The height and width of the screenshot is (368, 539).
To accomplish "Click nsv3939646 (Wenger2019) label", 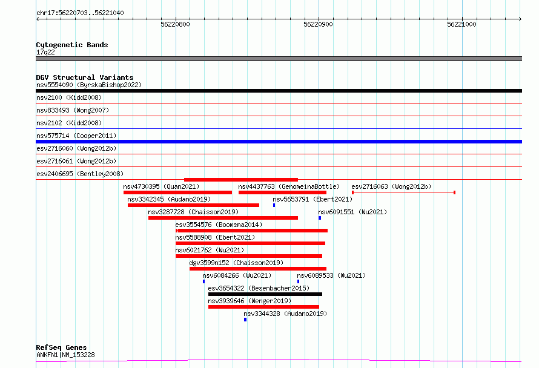I will 250,301.
